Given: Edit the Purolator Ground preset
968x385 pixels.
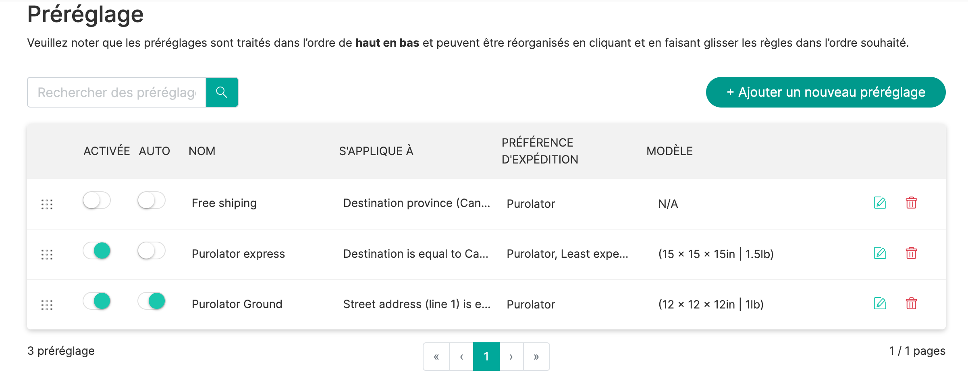Looking at the screenshot, I should (880, 304).
